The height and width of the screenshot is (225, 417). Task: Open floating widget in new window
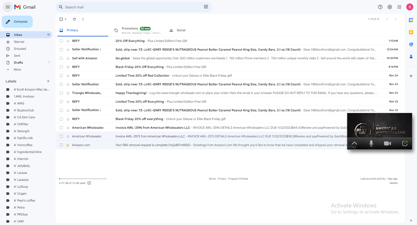point(405,143)
